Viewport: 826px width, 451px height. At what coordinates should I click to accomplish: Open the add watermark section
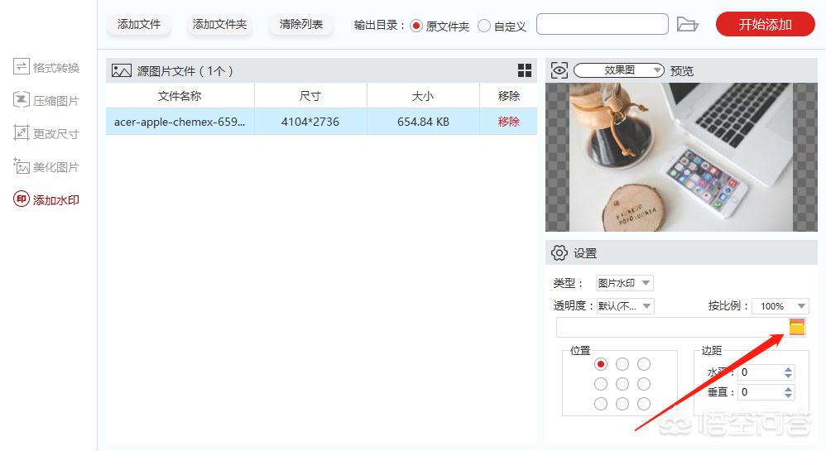click(x=46, y=199)
